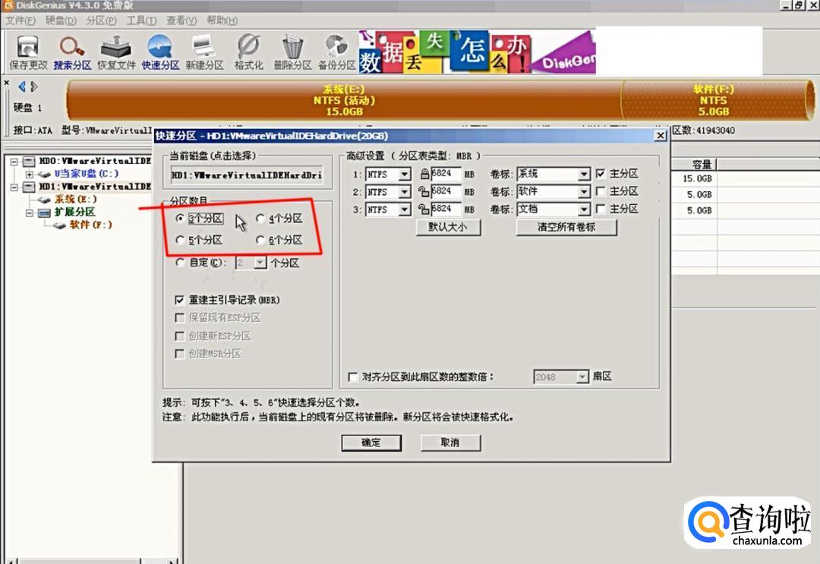
Task: Open the 硬盘(D) menu
Action: click(61, 20)
